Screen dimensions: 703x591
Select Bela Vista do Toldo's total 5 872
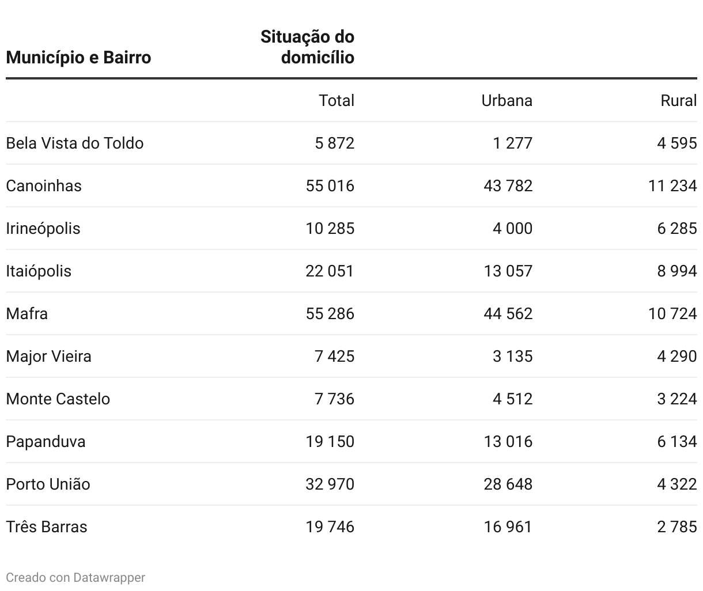pyautogui.click(x=334, y=143)
